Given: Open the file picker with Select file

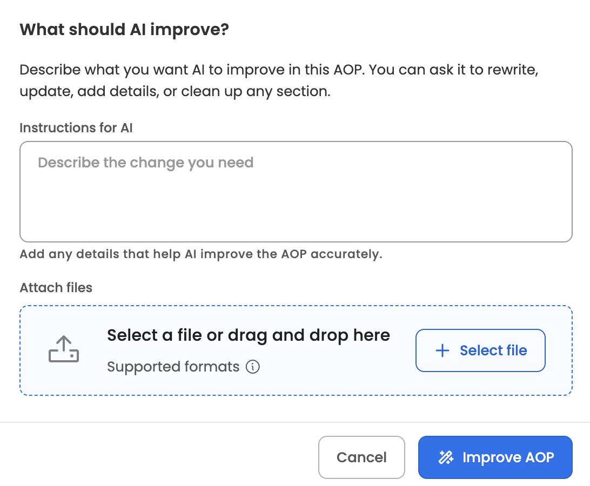Looking at the screenshot, I should pos(480,350).
